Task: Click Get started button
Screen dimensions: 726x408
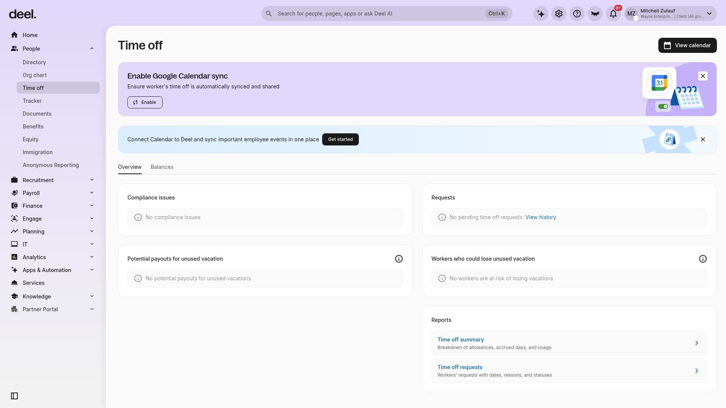Action: [x=340, y=139]
